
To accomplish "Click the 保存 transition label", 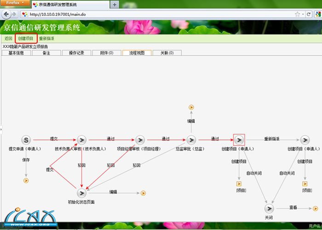I will pyautogui.click(x=26, y=160).
